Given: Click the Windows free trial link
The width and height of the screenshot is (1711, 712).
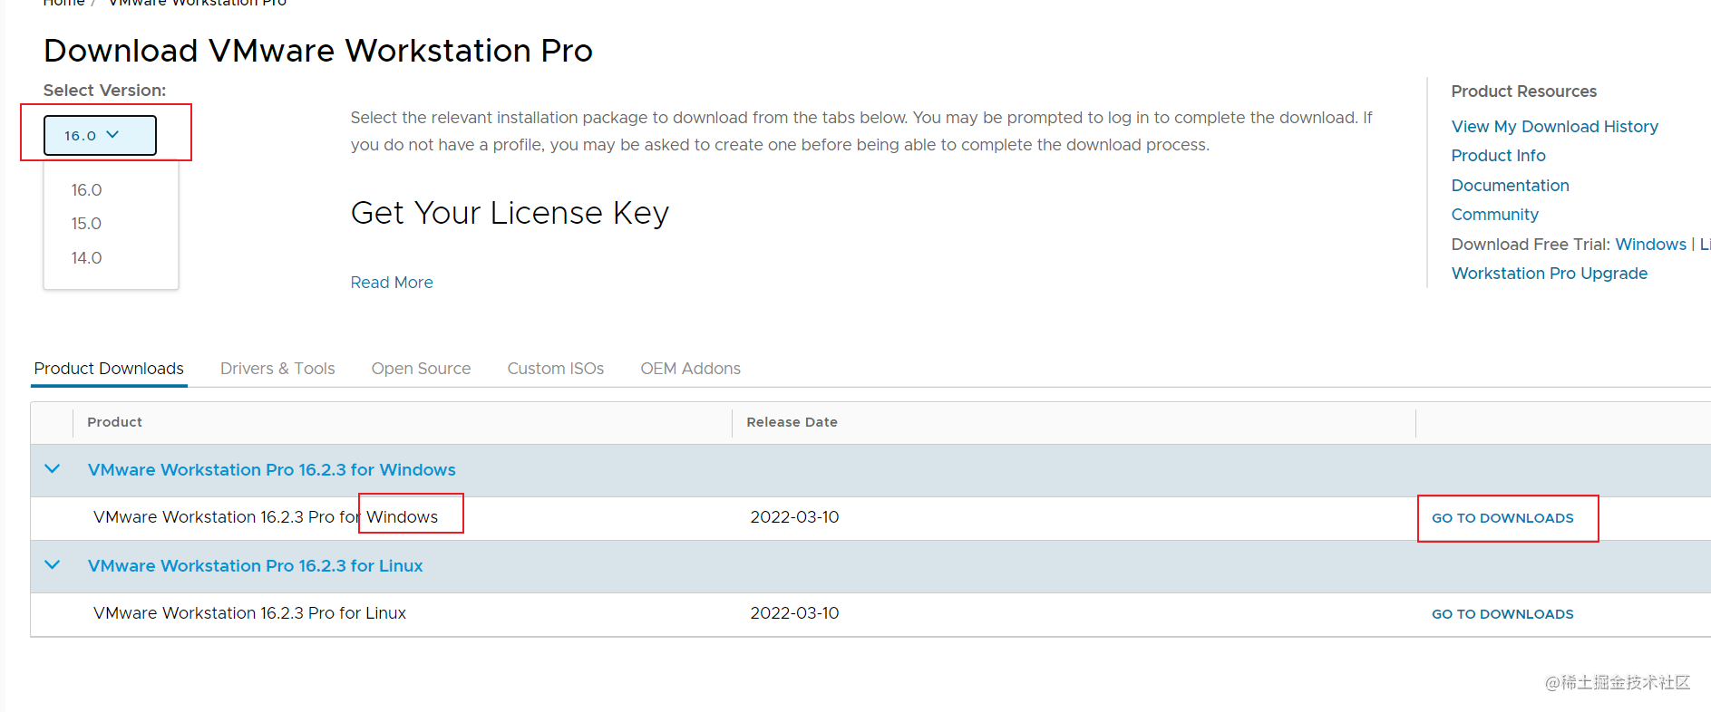Looking at the screenshot, I should (1650, 245).
